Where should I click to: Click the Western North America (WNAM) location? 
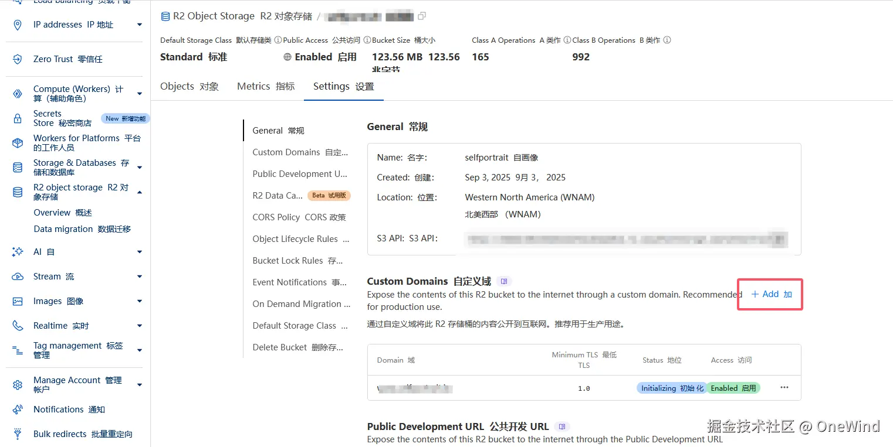click(530, 197)
